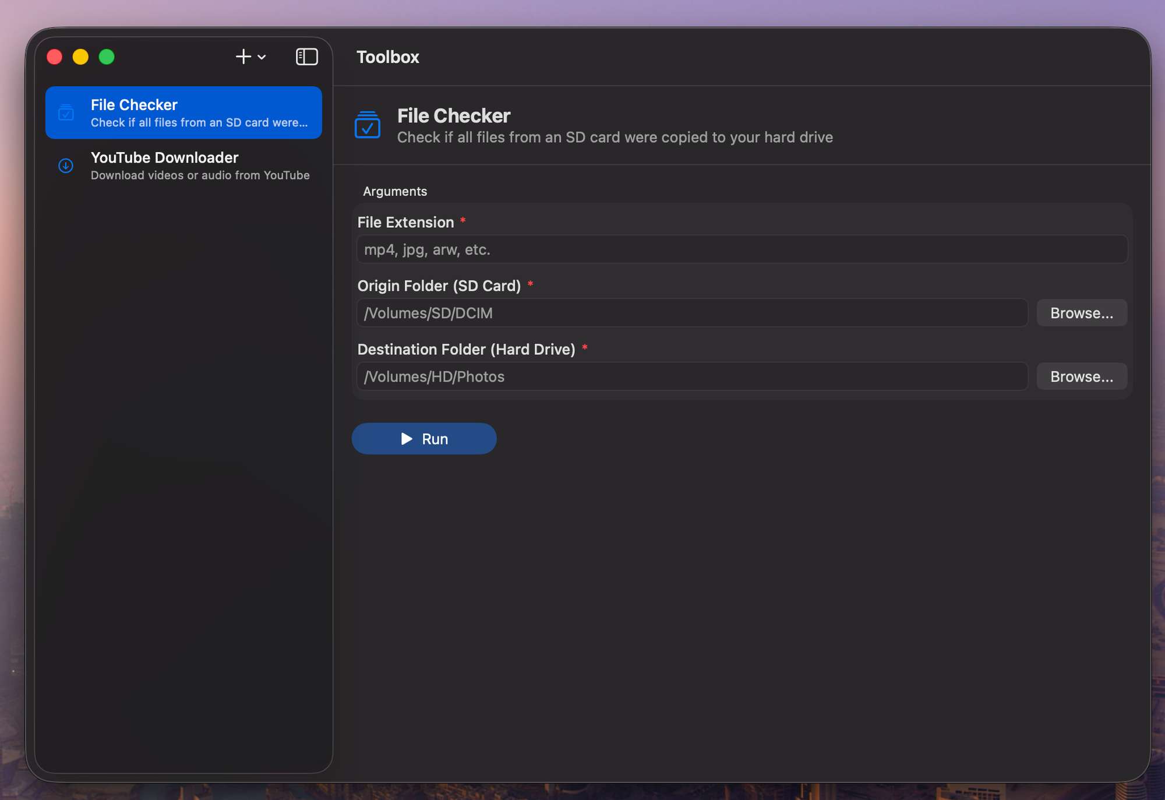
Task: Click Browse next to Origin Folder
Action: (x=1081, y=313)
